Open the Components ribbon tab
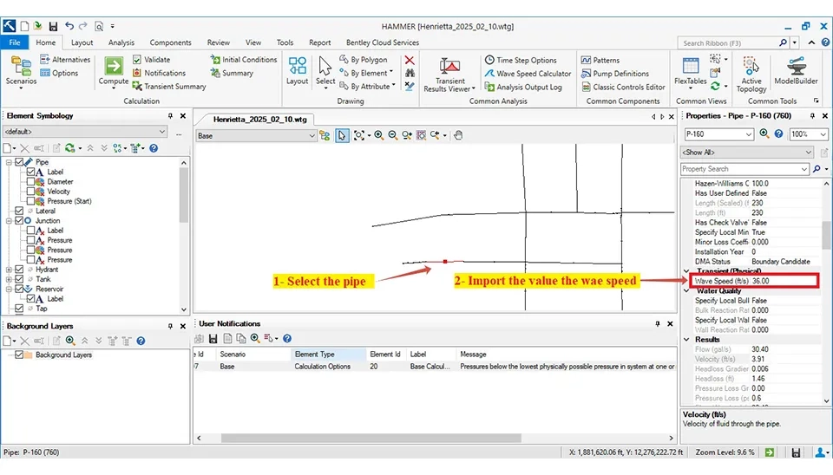This screenshot has width=833, height=475. pos(170,42)
